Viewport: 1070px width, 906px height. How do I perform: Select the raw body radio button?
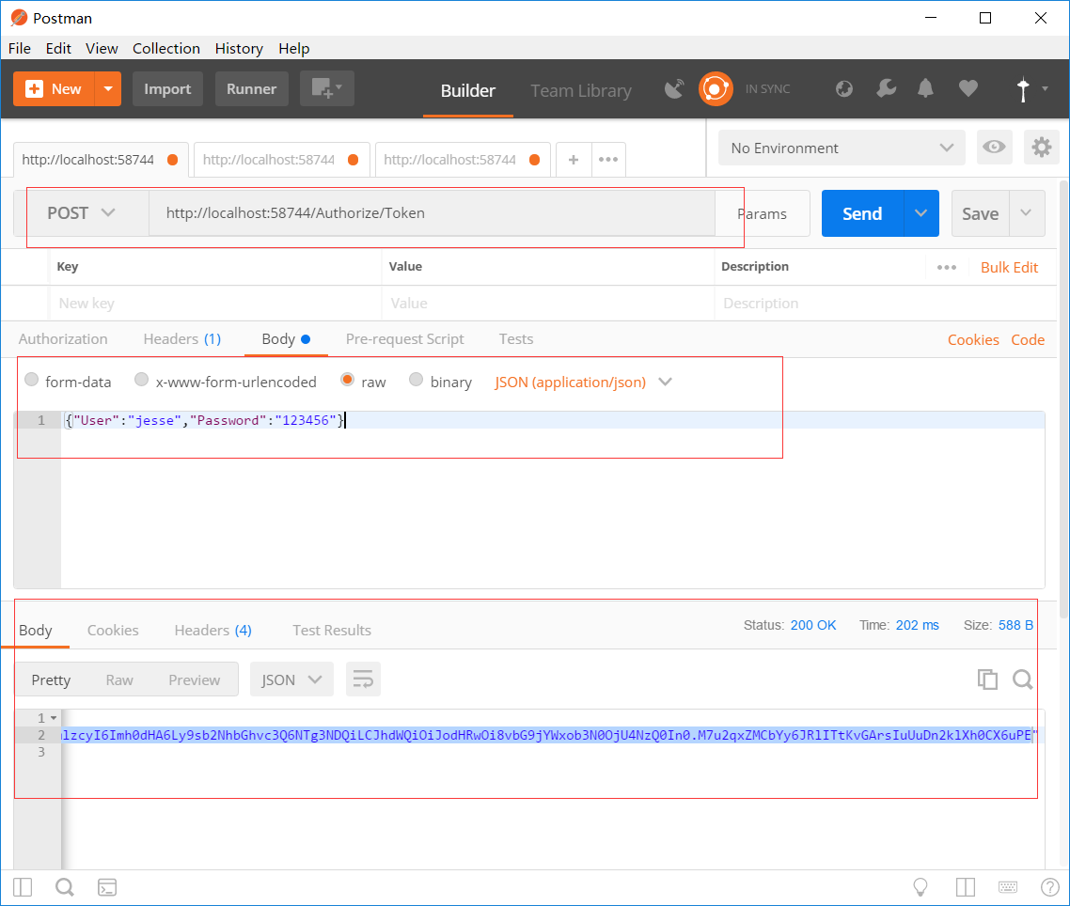[347, 380]
